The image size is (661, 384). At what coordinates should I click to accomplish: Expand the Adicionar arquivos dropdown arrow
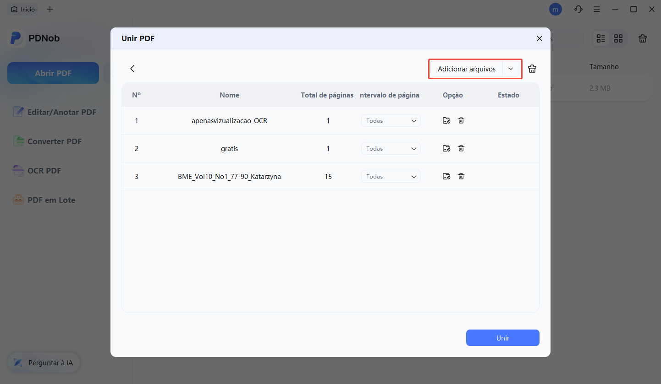point(511,69)
